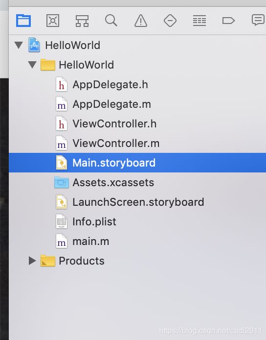Click the yellow HelloWorld group folder icon
The height and width of the screenshot is (340, 266).
coord(47,65)
